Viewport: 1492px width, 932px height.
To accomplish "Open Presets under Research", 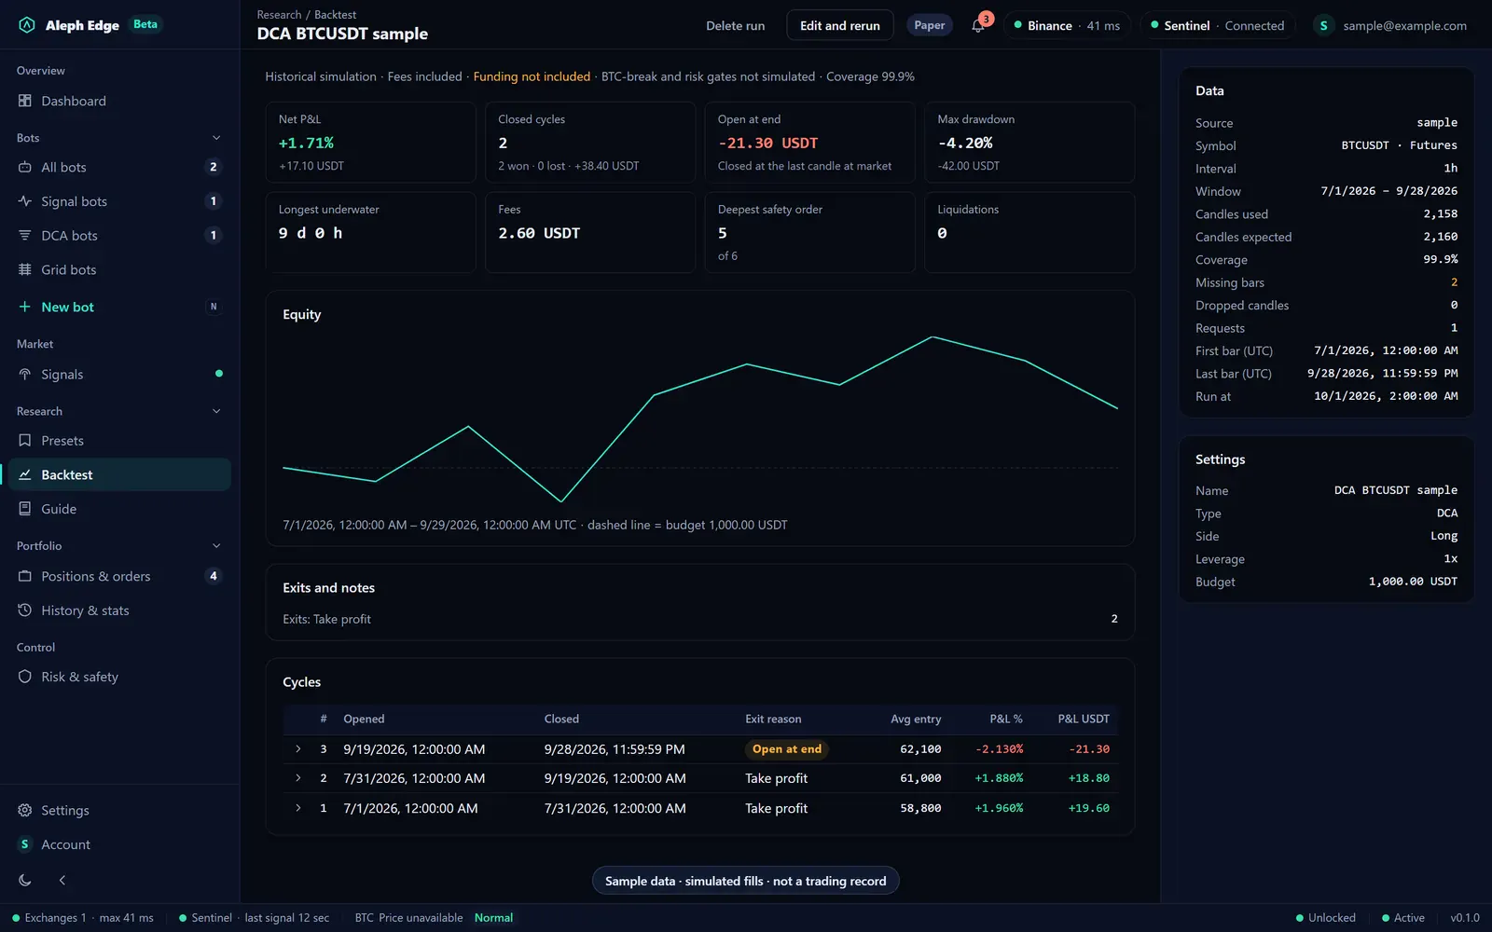I will point(119,441).
